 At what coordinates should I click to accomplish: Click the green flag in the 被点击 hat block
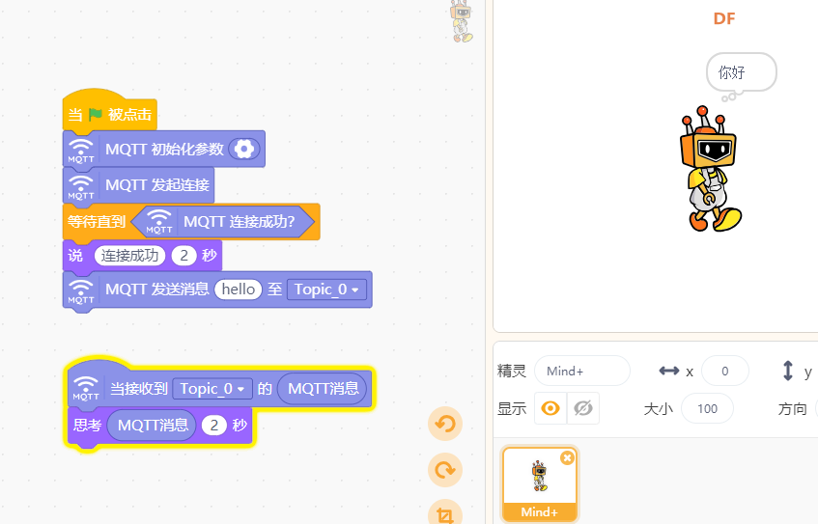[x=96, y=115]
